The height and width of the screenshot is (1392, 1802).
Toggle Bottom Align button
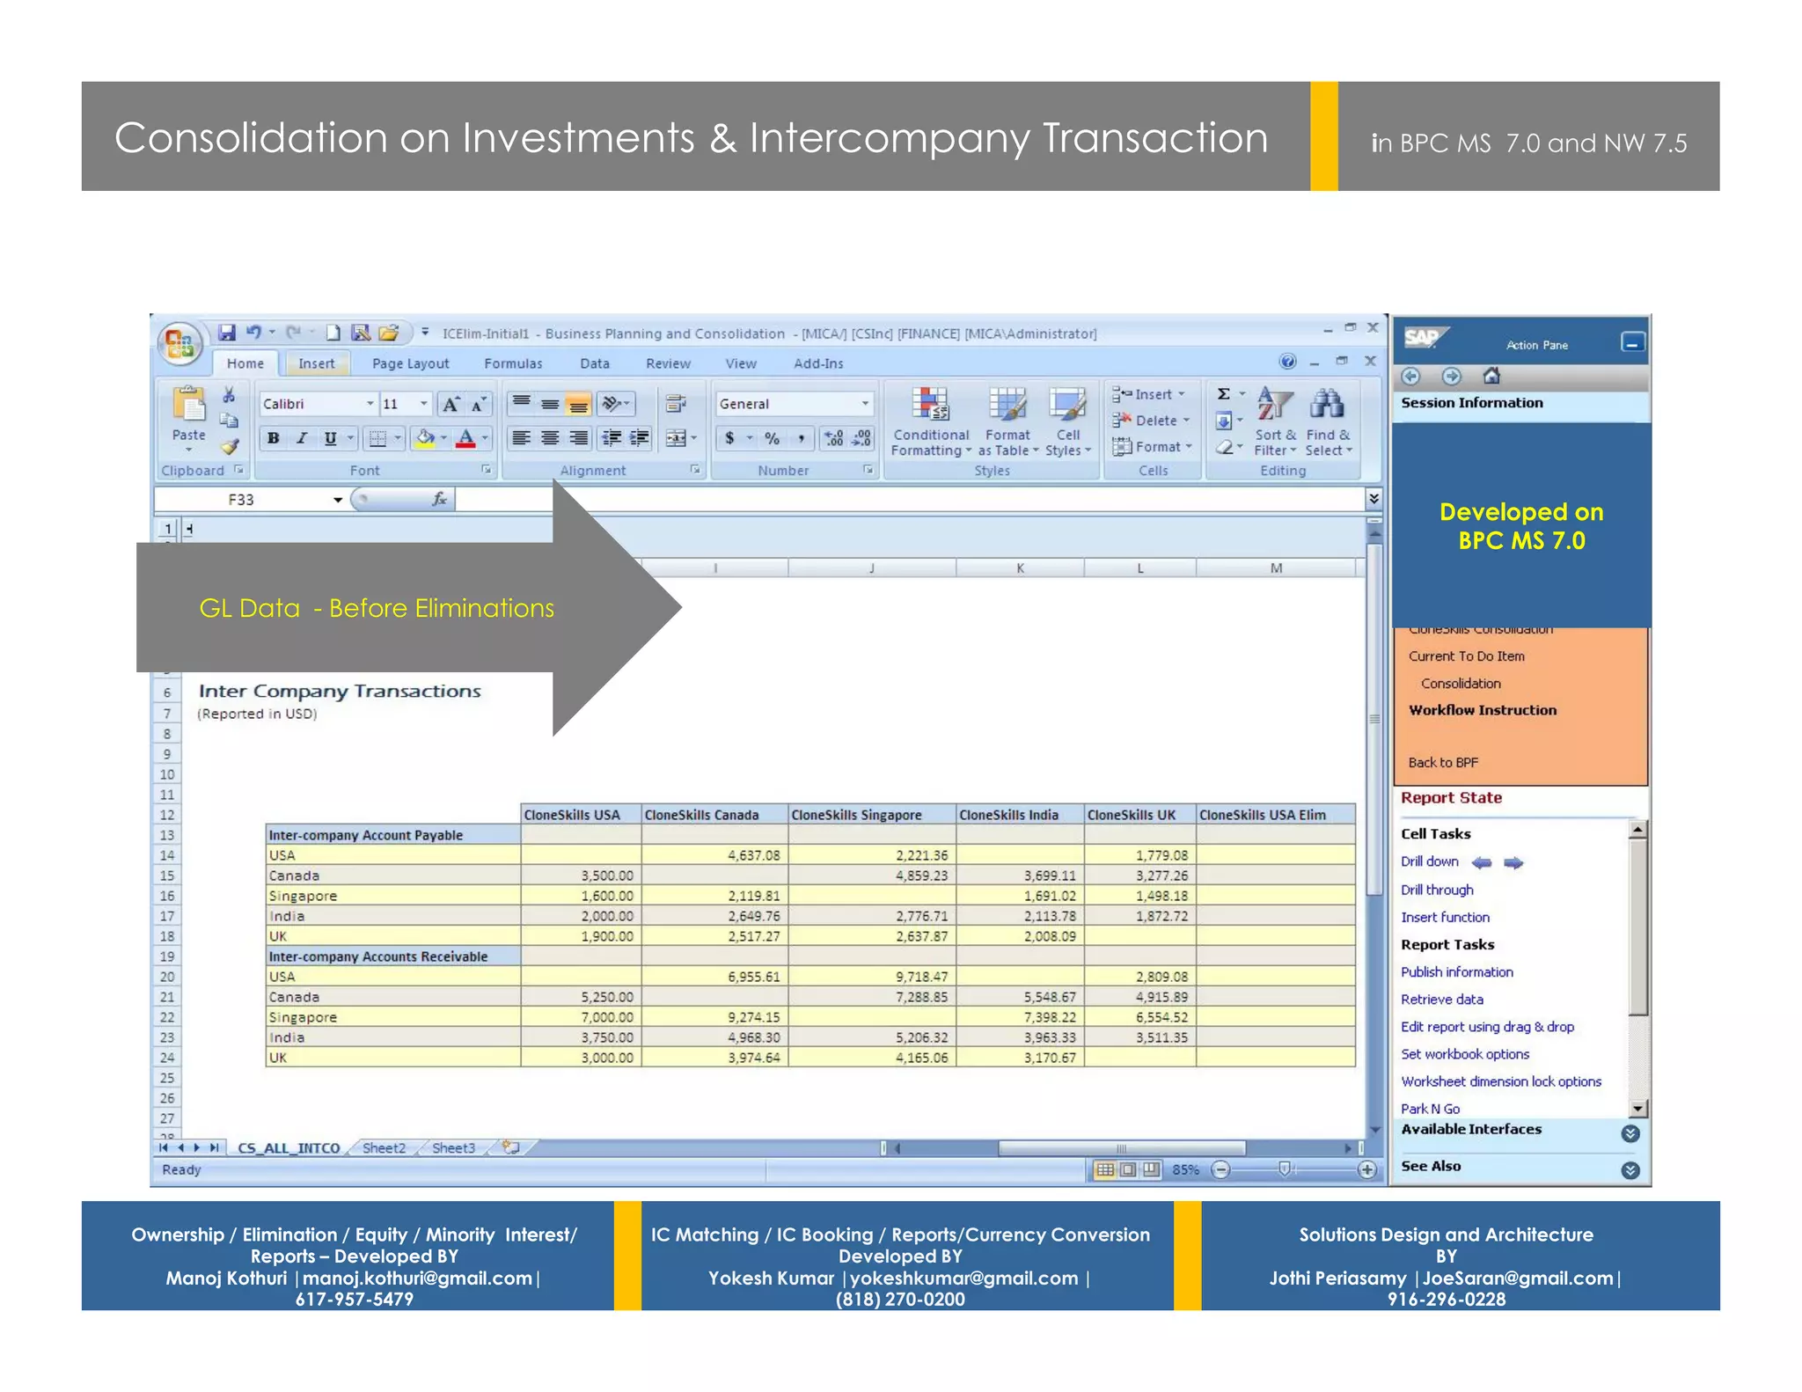click(x=578, y=404)
